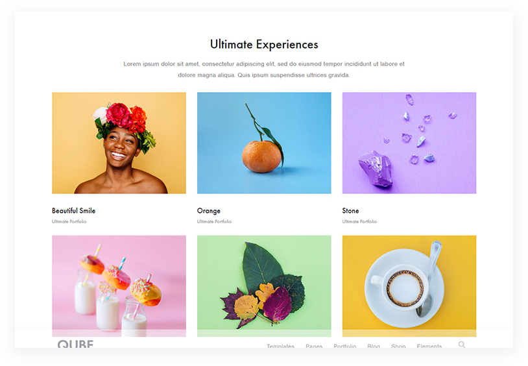Viewport: 528px width, 366px height.
Task: Open the purple stones thumbnail
Action: [409, 143]
